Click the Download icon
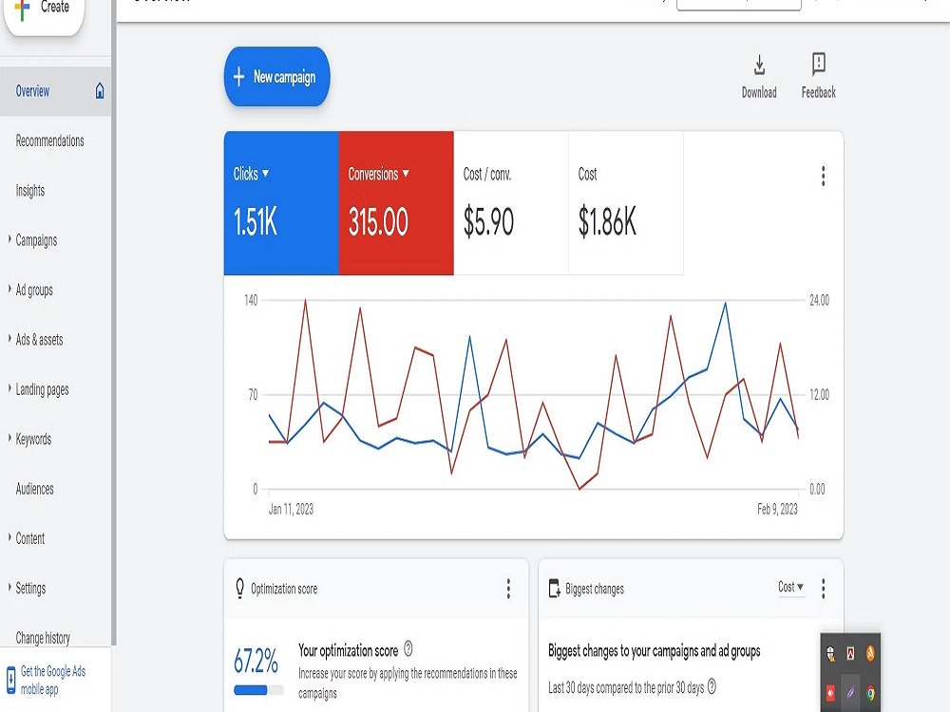 pos(759,65)
